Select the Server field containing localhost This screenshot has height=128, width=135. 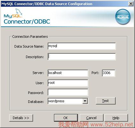(x=68, y=73)
